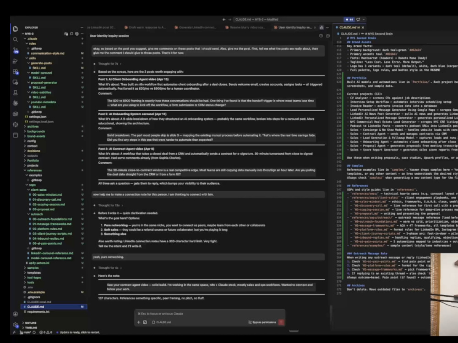Collapse the .claude folder

tap(30, 39)
